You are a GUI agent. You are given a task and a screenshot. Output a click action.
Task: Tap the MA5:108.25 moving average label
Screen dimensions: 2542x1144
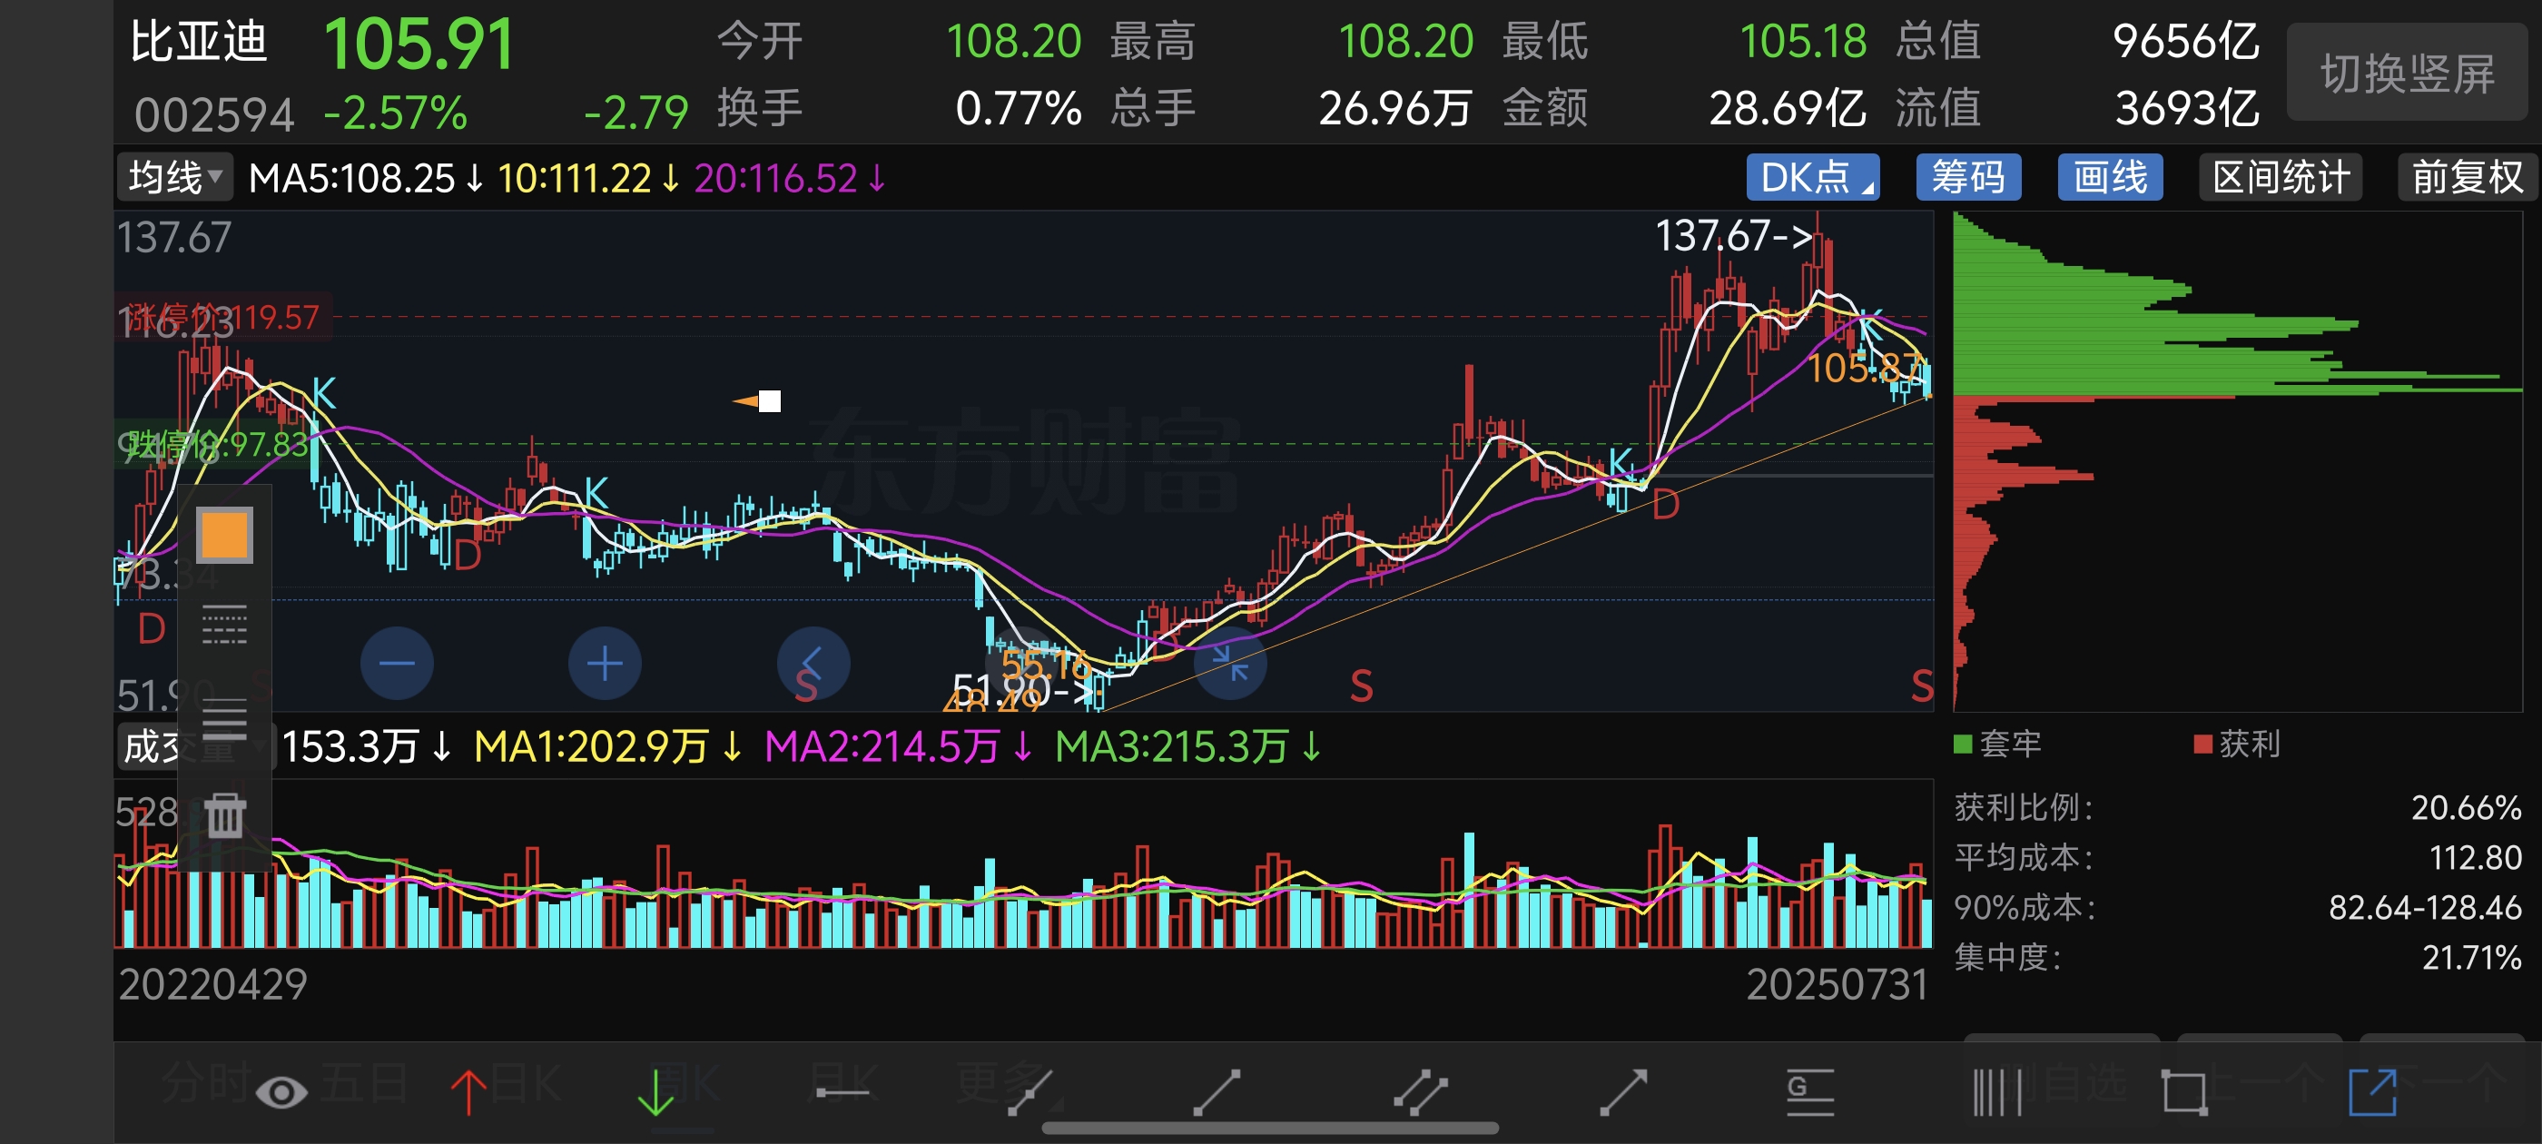tap(366, 179)
